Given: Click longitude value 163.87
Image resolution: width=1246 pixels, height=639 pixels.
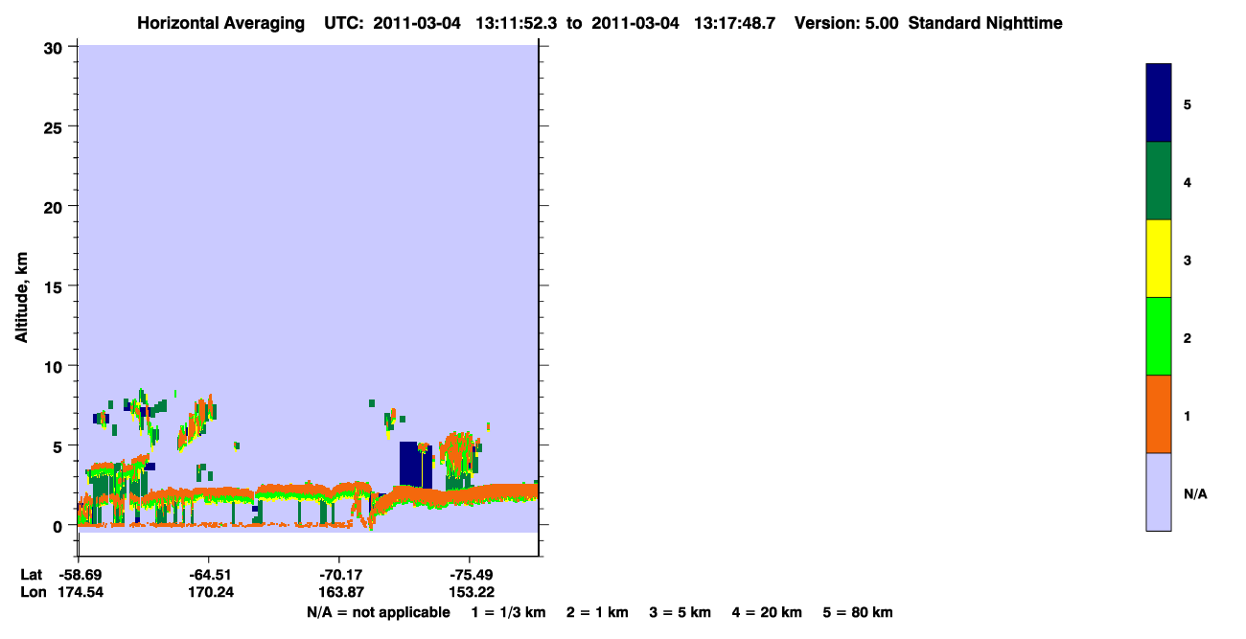Looking at the screenshot, I should tap(340, 592).
